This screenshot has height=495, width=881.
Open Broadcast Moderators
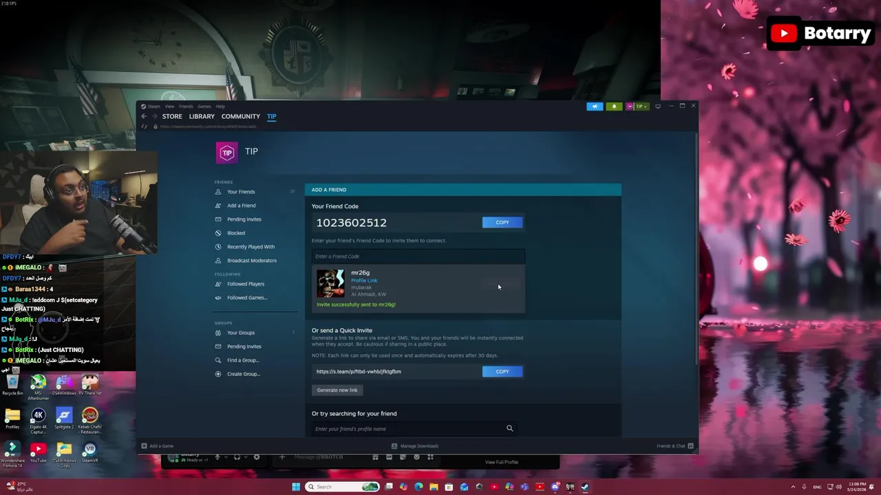coord(251,261)
